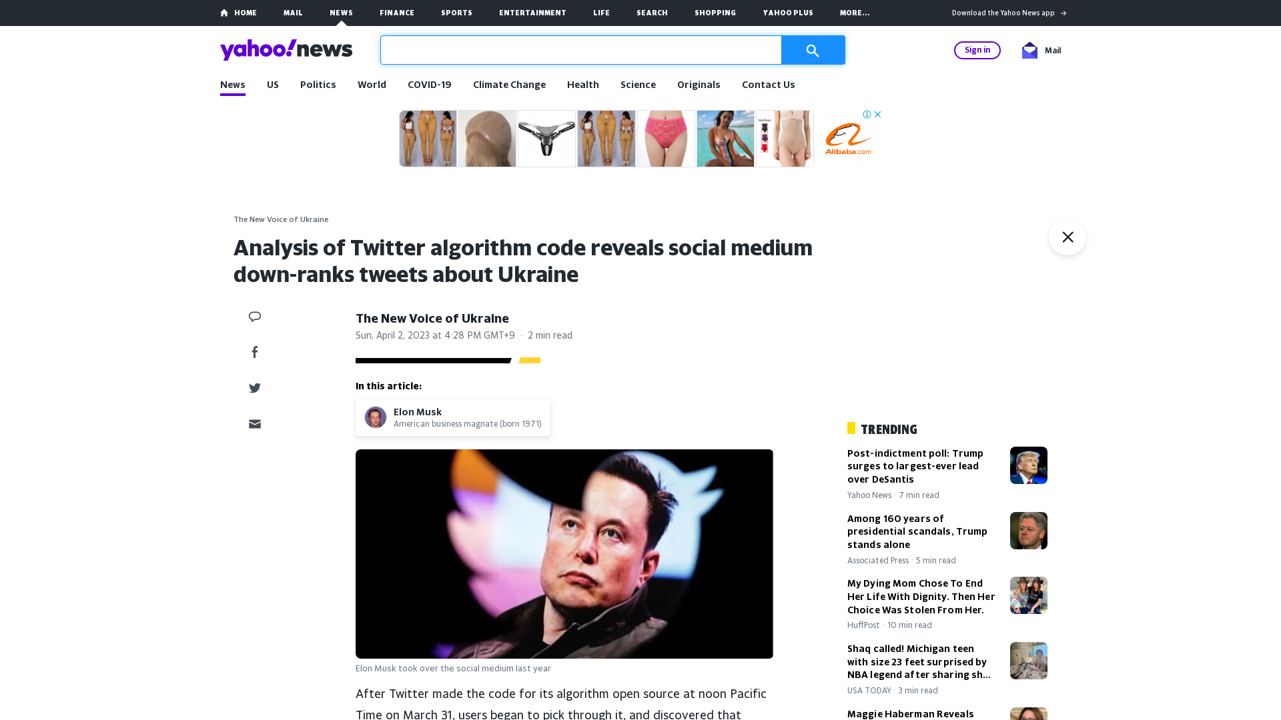Click the Sign in button
Screen dimensions: 1281x720
click(977, 50)
